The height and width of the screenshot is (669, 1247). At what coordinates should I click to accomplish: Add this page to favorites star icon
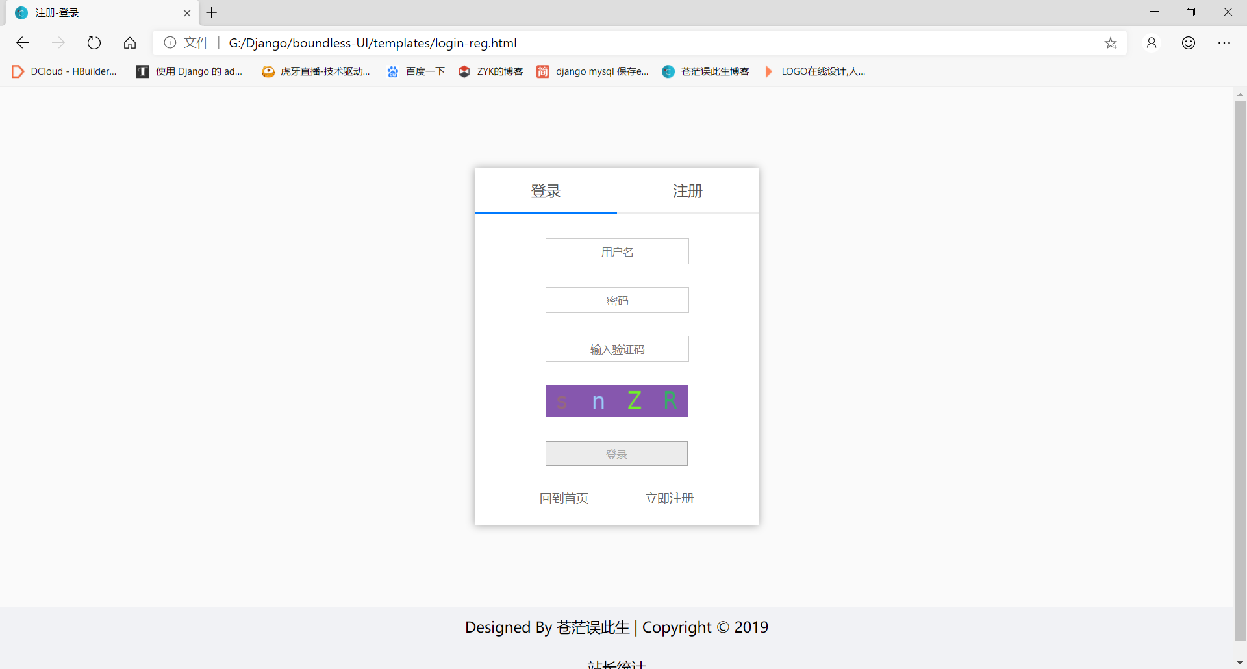pyautogui.click(x=1111, y=43)
